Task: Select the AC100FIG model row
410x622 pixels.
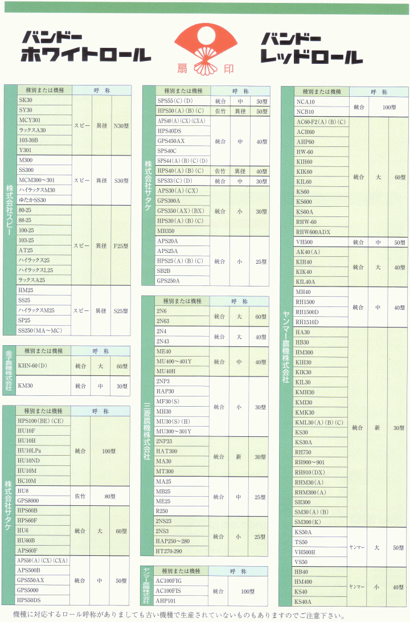Action: tap(181, 581)
